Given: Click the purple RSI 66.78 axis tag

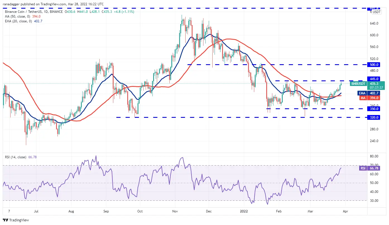Looking at the screenshot, I should pyautogui.click(x=374, y=168).
